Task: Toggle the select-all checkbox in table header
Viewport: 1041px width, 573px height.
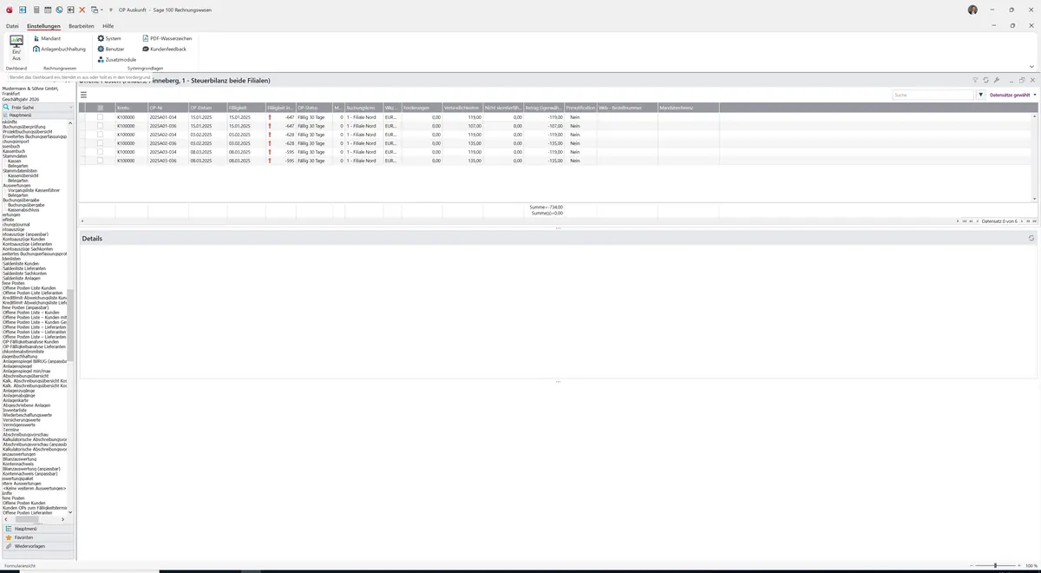Action: (x=100, y=108)
